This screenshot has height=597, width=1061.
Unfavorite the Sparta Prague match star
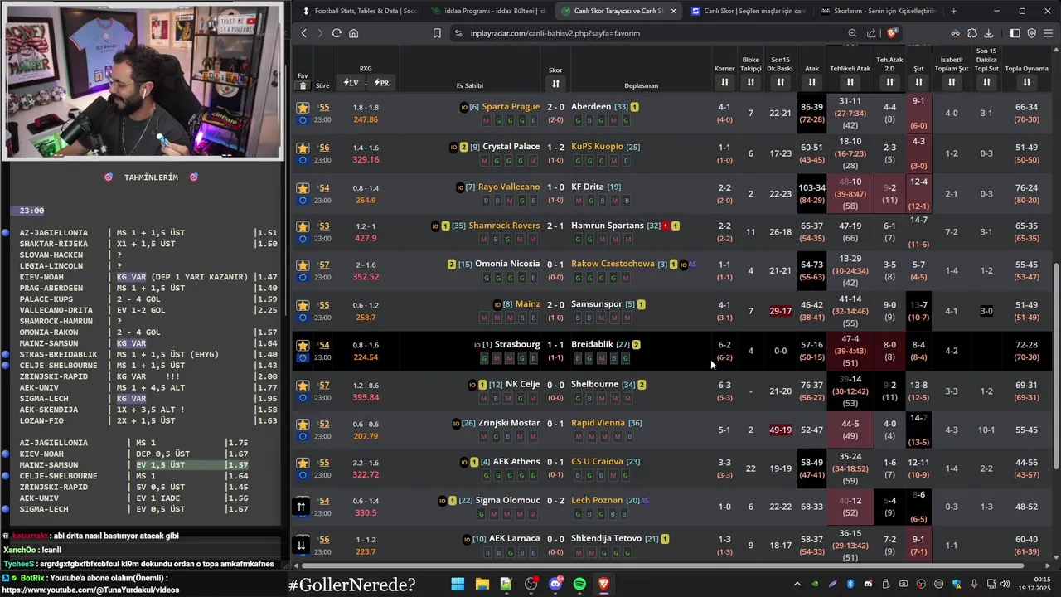303,108
